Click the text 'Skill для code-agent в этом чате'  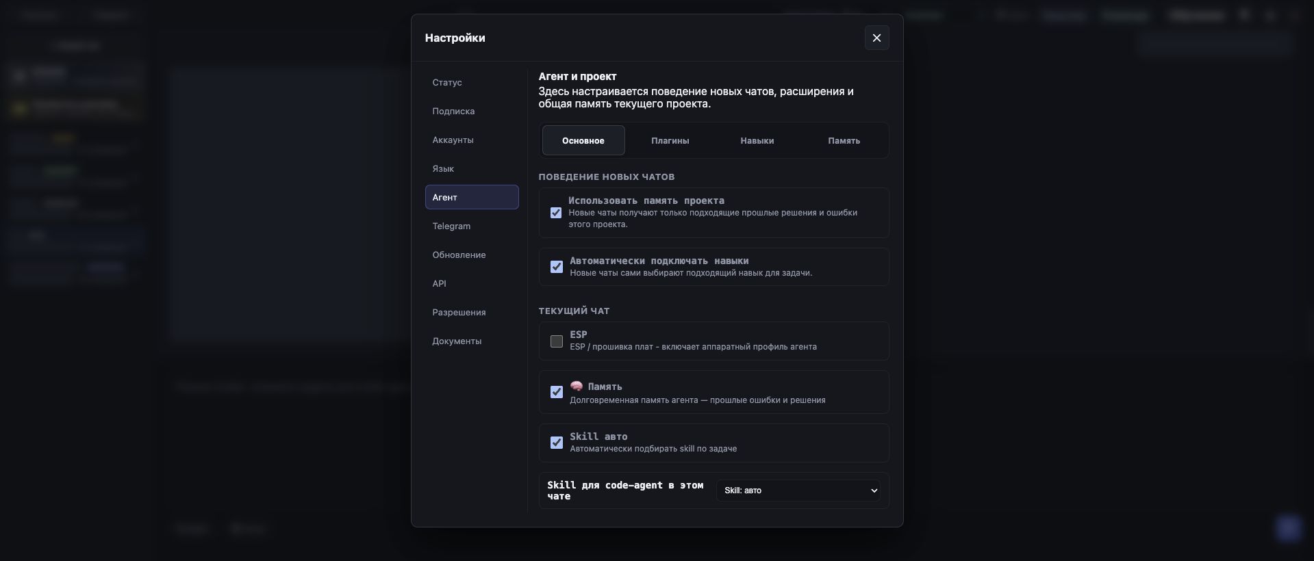(625, 491)
